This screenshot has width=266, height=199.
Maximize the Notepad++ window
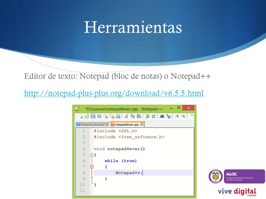click(x=178, y=108)
